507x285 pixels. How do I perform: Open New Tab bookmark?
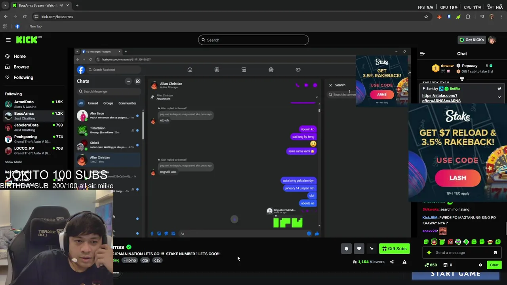click(x=35, y=27)
